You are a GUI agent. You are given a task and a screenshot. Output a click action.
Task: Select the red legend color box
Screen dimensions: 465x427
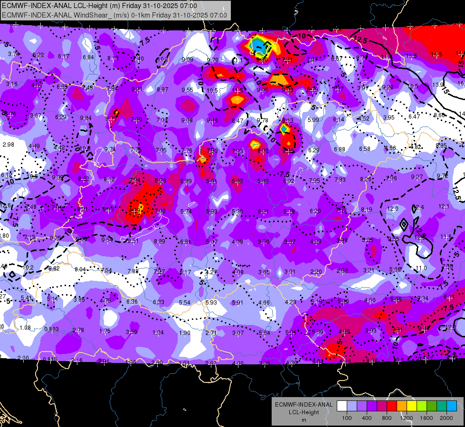[392, 406]
